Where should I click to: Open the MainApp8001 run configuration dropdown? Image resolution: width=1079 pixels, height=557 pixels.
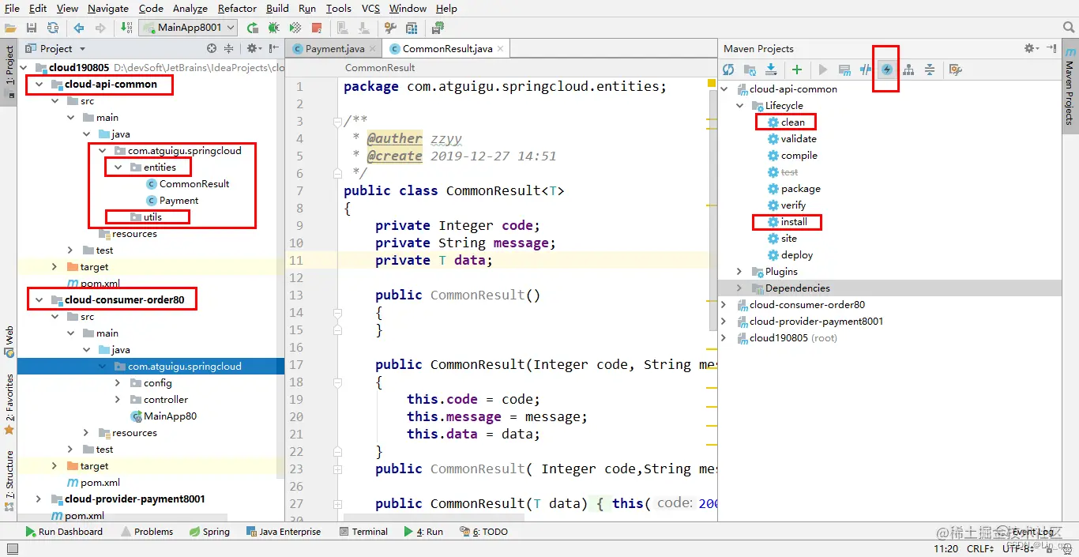click(x=189, y=28)
